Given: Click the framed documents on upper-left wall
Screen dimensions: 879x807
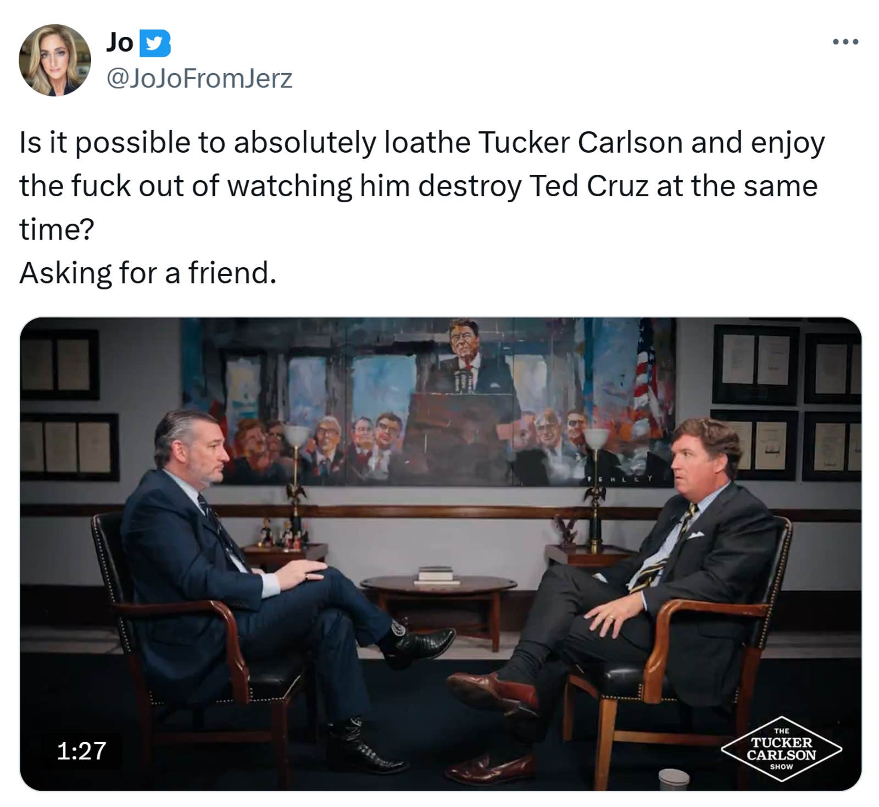Looking at the screenshot, I should point(59,364).
